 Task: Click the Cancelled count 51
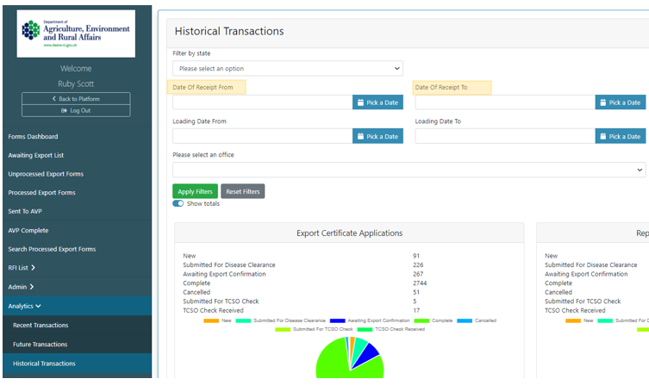(416, 292)
